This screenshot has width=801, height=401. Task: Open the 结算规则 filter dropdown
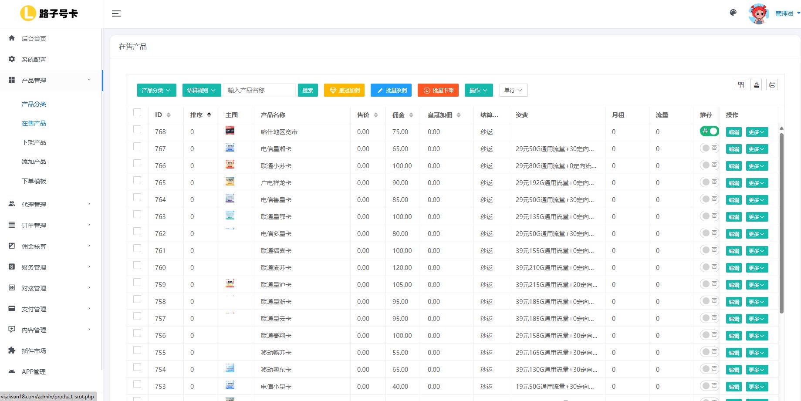pos(201,90)
